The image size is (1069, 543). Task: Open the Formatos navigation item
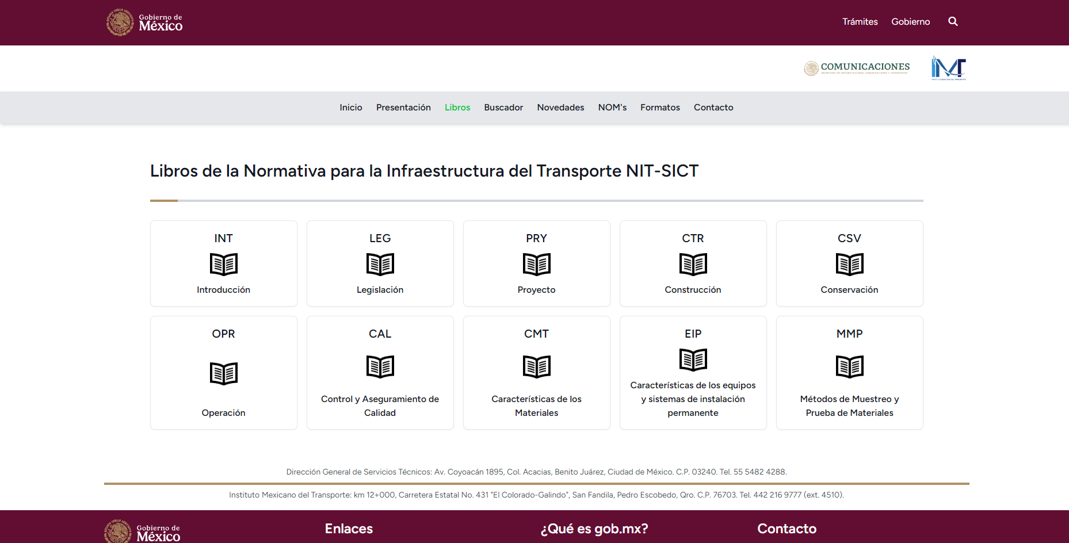[x=660, y=108]
